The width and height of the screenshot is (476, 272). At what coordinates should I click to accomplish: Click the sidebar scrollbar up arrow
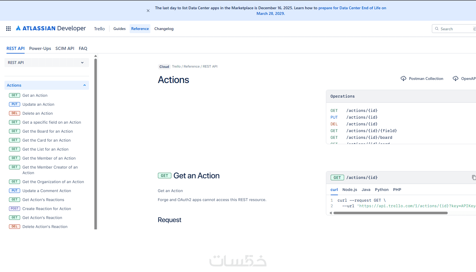(95, 56)
